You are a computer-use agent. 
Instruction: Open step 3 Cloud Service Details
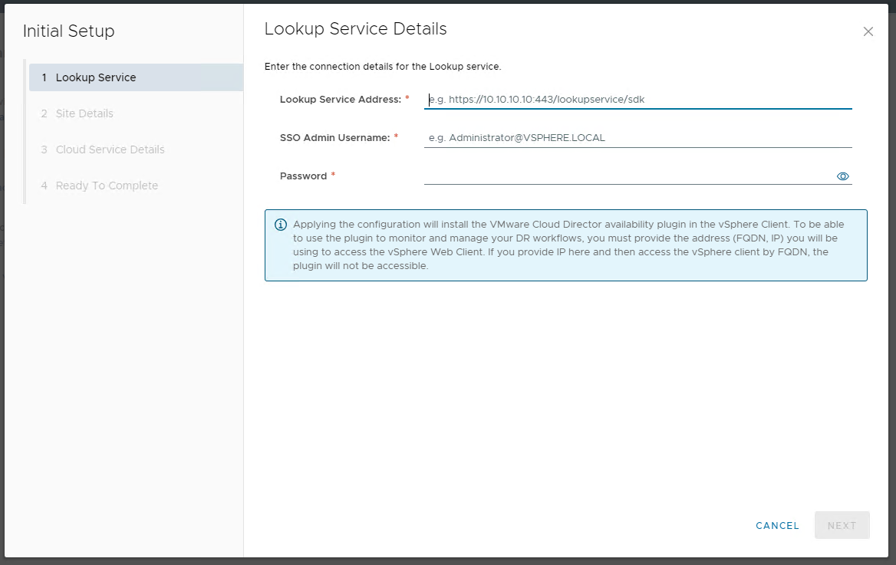110,149
